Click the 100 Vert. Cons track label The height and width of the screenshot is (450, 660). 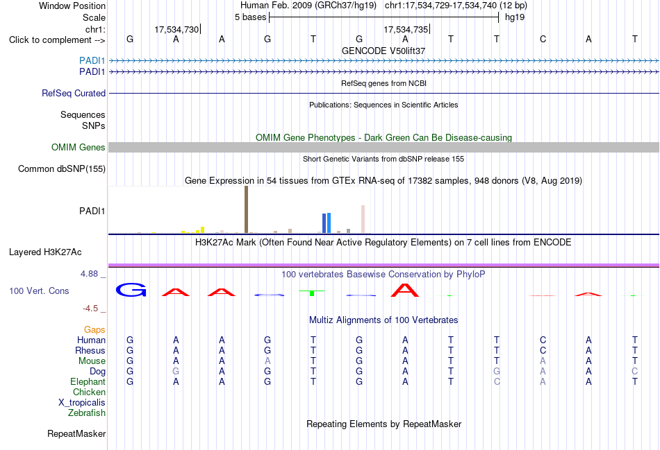(39, 291)
